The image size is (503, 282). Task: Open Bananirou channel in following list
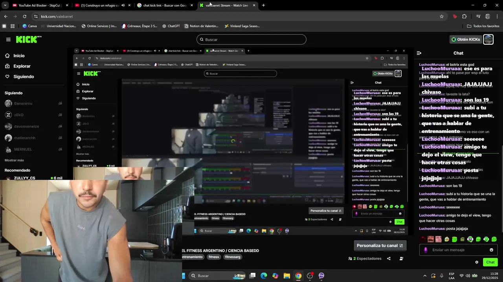[33, 103]
